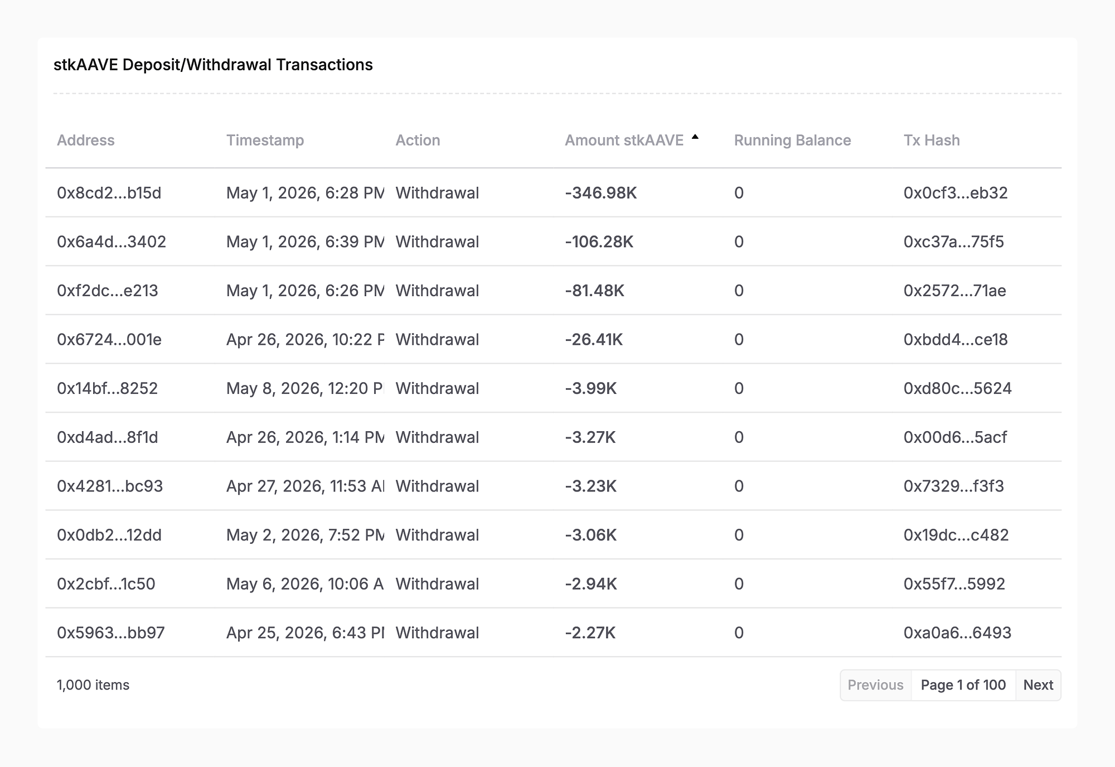The width and height of the screenshot is (1115, 767).
Task: Sort by the Running Balance column header
Action: tap(792, 140)
